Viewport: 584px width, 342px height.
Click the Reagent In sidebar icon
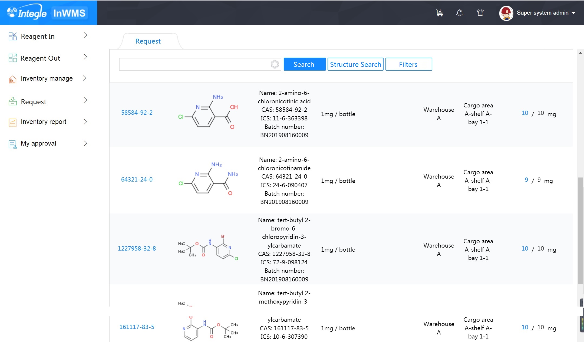tap(12, 36)
